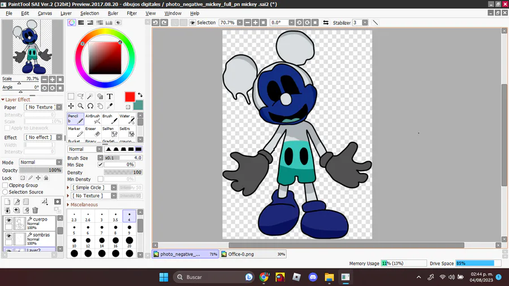Choose the Eraser tool
Screen dimensions: 509x286
coord(93,131)
